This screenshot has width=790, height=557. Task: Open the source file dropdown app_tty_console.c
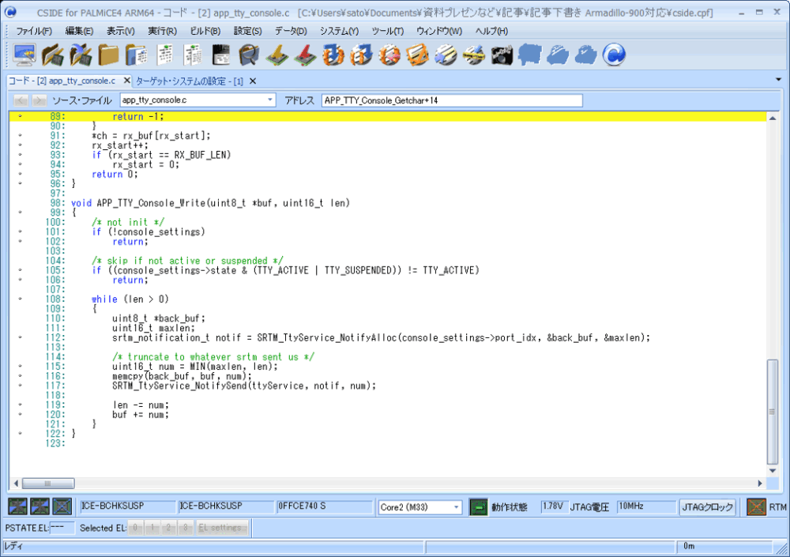(x=270, y=100)
